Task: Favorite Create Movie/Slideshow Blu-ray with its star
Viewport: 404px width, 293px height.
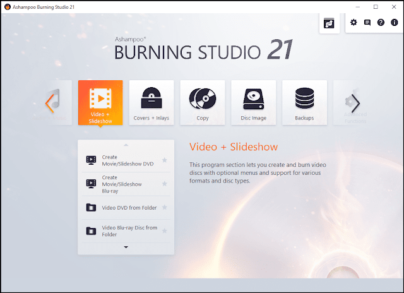Action: [x=164, y=184]
